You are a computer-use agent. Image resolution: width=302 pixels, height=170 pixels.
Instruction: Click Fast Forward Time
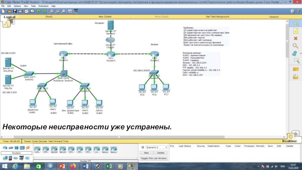59,141
